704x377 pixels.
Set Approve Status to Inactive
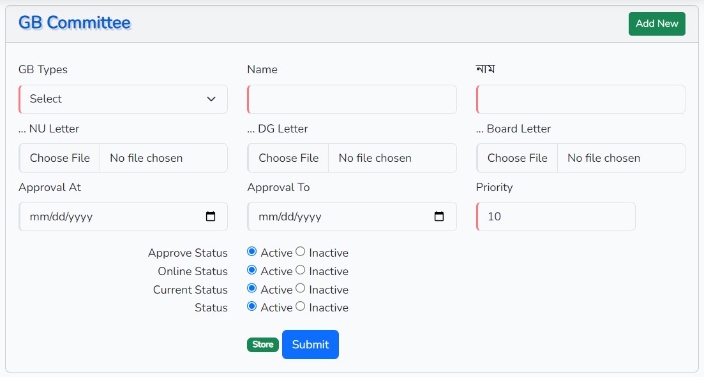[x=301, y=252]
